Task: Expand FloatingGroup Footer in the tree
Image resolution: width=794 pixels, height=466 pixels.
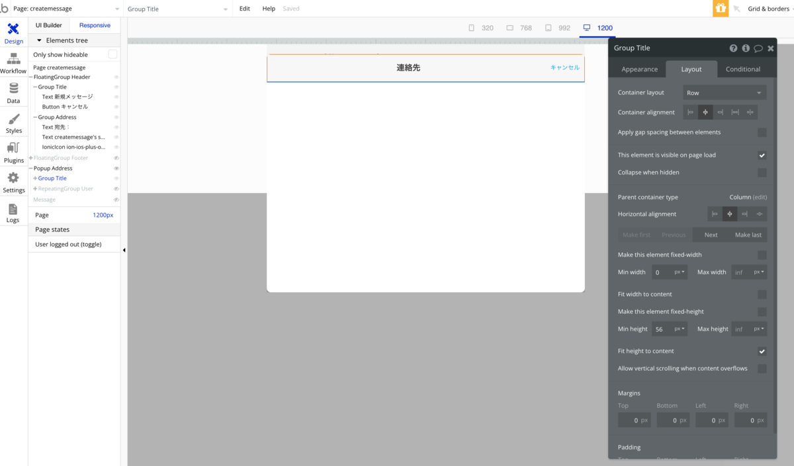Action: click(31, 158)
